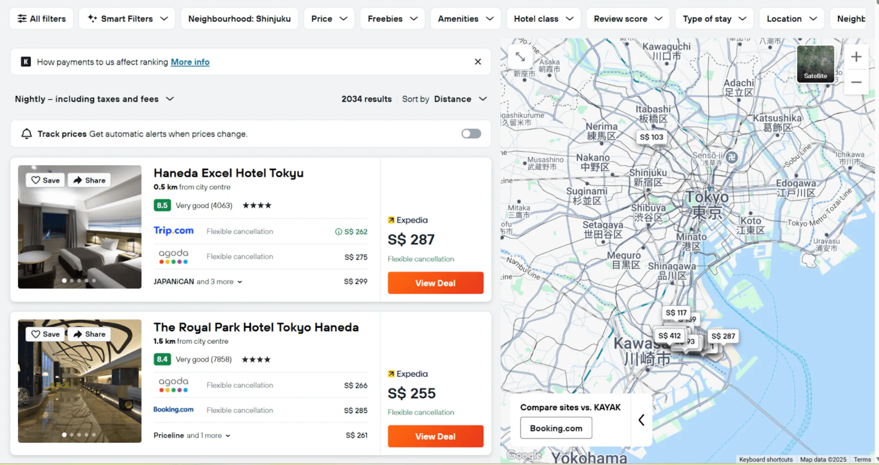The height and width of the screenshot is (465, 879).
Task: Open the More info link
Action: 190,62
